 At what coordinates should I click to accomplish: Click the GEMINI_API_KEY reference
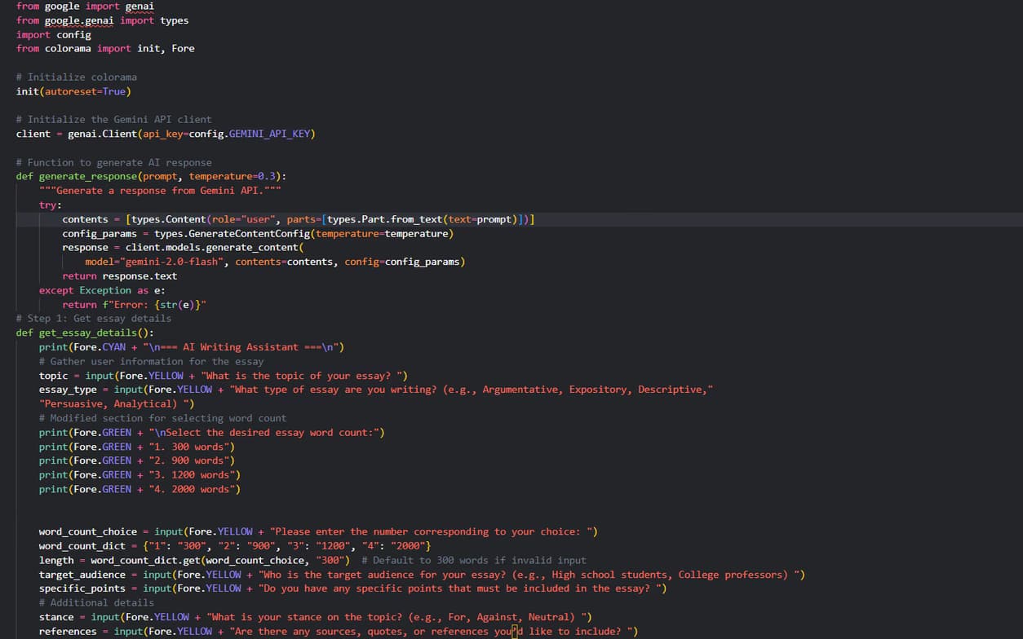[270, 133]
